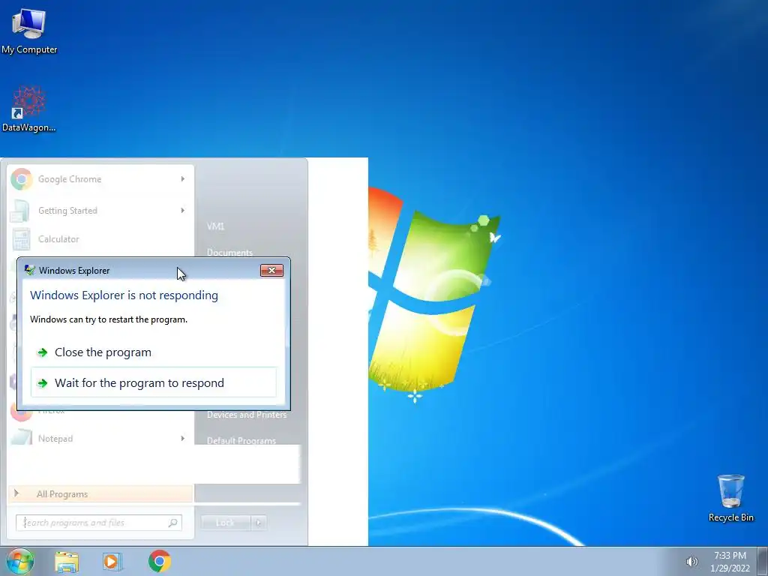Click the Start menu search magnifier icon

tap(172, 523)
